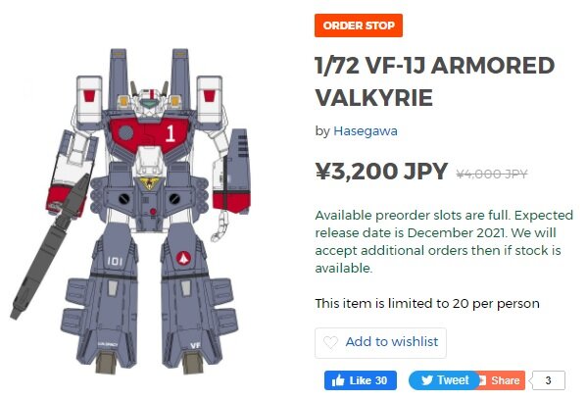The height and width of the screenshot is (400, 587).
Task: Click the limited to 20 per person text
Action: point(427,303)
